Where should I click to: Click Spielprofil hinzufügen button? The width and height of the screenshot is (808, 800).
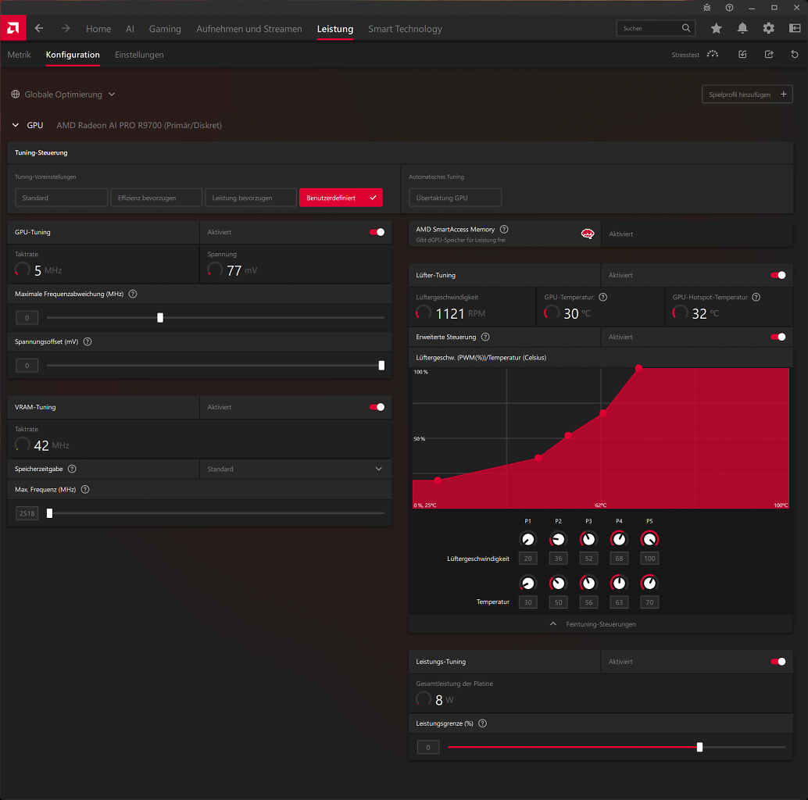[x=747, y=95]
